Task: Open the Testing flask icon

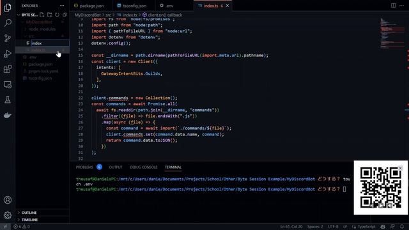Action: (7, 100)
